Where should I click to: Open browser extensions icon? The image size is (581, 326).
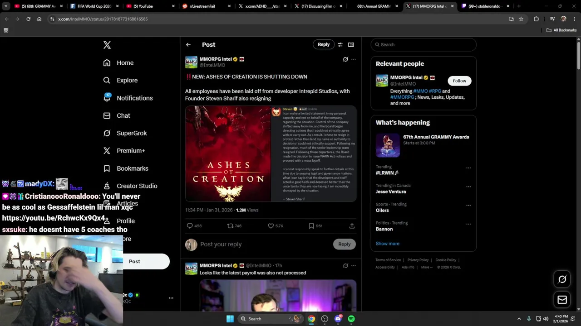(x=536, y=19)
